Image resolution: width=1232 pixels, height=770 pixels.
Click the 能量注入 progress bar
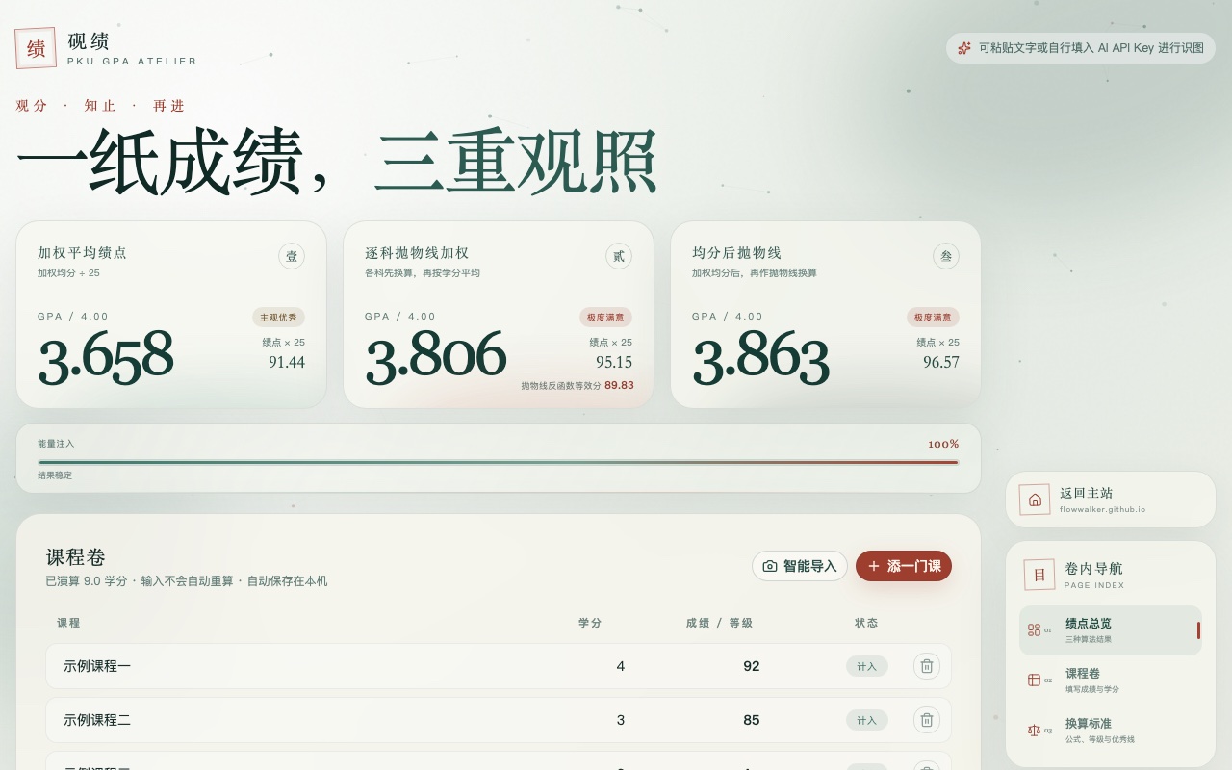[x=499, y=462]
